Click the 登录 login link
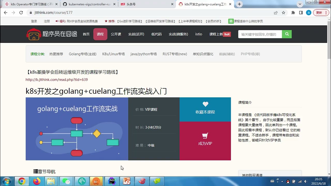This screenshot has width=331, height=186. (x=34, y=21)
